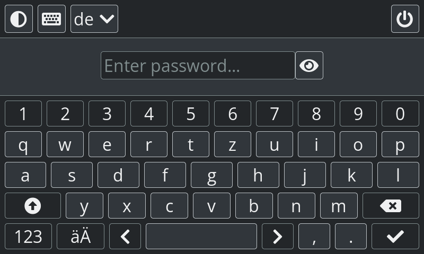Tap the period key
Viewport: 424px width, 254px height.
351,237
